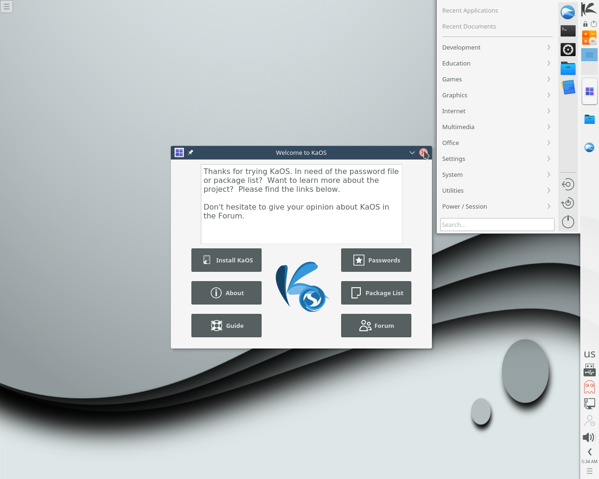Open the Internet menu category
This screenshot has width=599, height=479.
coord(497,111)
